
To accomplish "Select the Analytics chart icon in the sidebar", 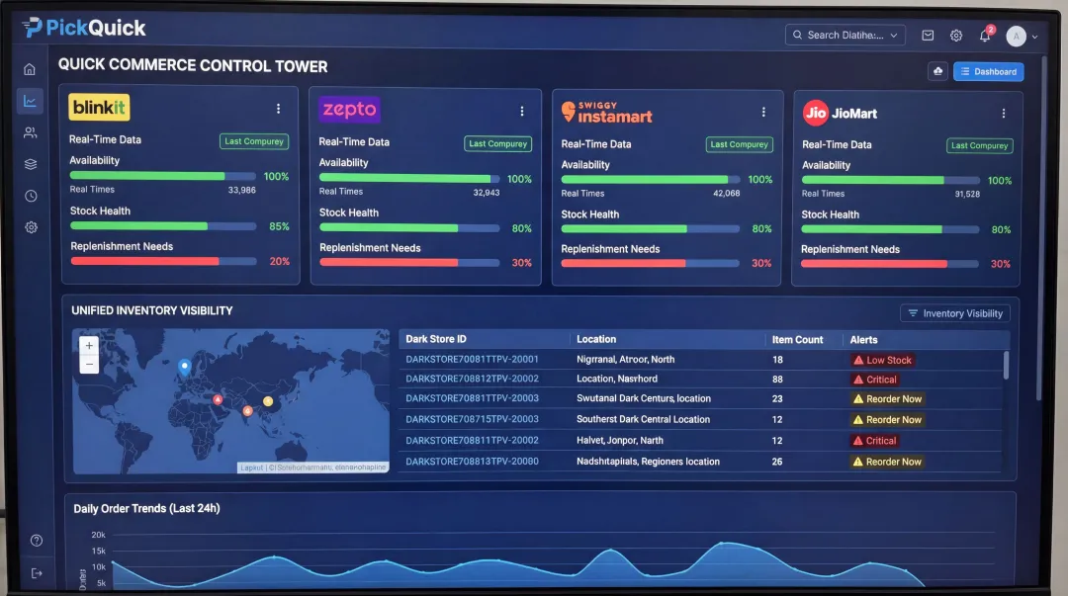I will point(30,100).
